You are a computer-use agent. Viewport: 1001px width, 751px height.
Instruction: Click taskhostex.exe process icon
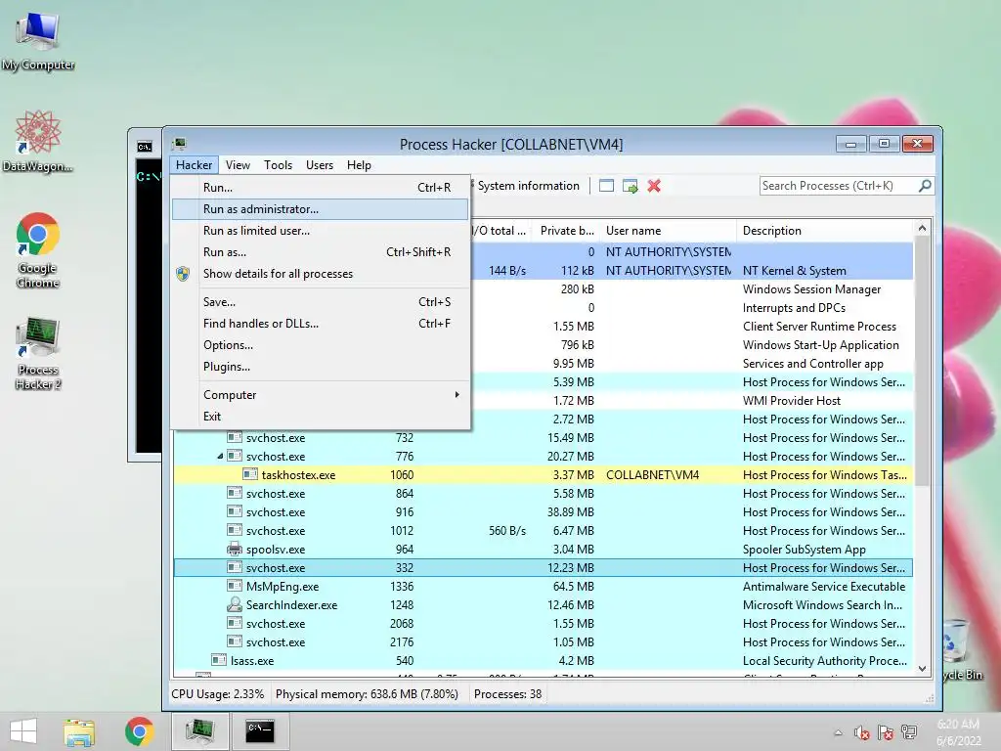[x=250, y=474]
